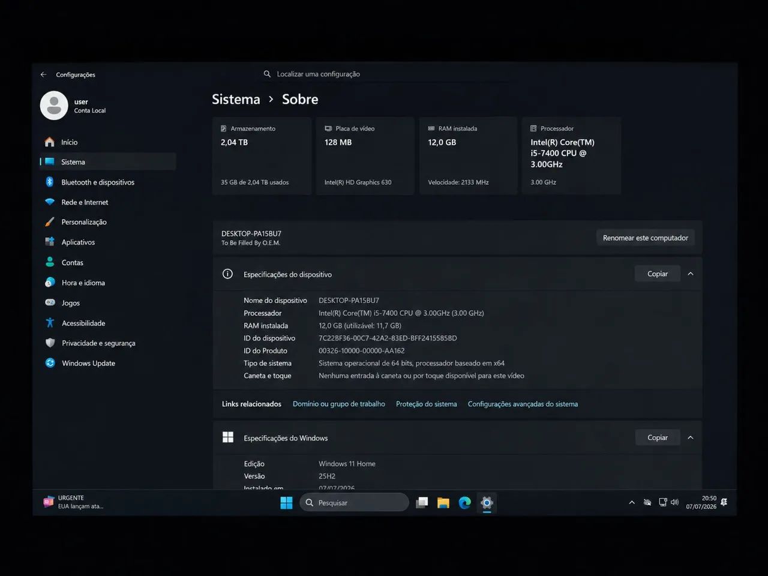Click the 20:50 clock and date in taskbar
This screenshot has height=576, width=768.
[x=701, y=502]
